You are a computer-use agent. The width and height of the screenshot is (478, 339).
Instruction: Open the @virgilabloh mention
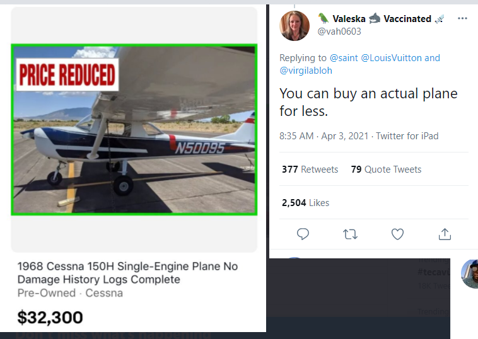(306, 71)
